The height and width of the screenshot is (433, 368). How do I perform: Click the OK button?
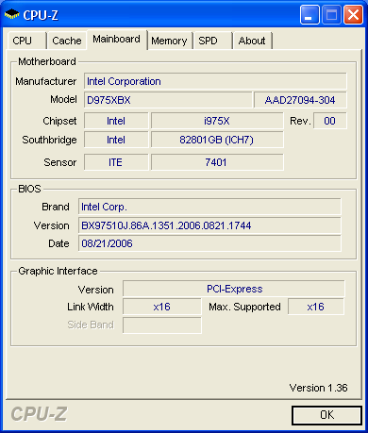click(x=326, y=415)
